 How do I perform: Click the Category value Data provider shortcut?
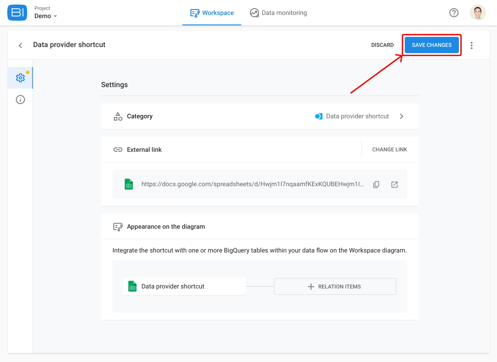click(357, 116)
